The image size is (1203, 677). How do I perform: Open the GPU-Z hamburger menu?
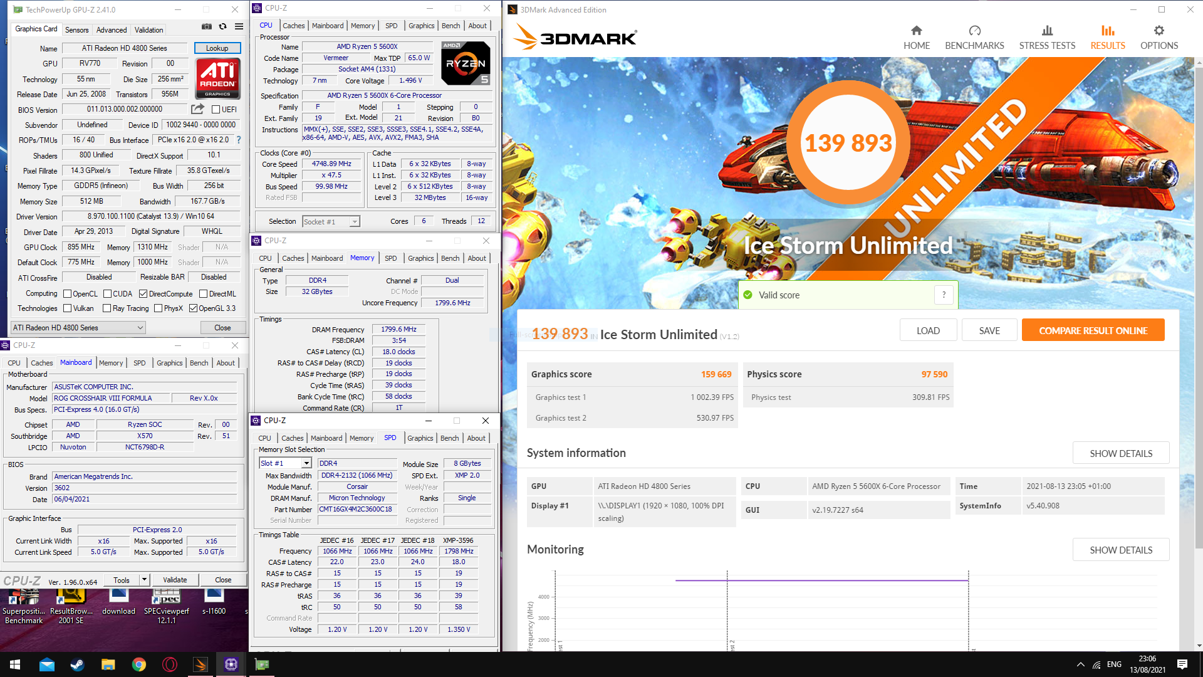[x=239, y=26]
